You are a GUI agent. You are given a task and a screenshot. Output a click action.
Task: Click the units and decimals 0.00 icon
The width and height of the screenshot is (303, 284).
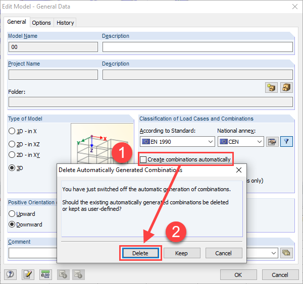point(45,274)
